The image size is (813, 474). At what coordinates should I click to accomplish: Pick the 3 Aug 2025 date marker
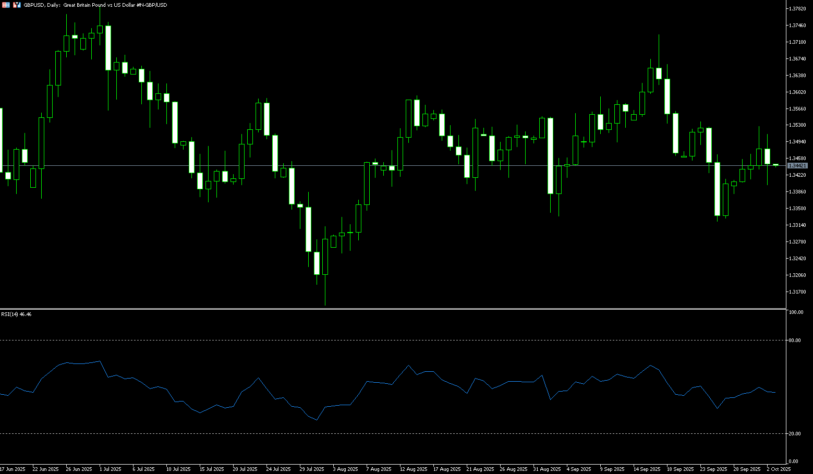tap(345, 469)
